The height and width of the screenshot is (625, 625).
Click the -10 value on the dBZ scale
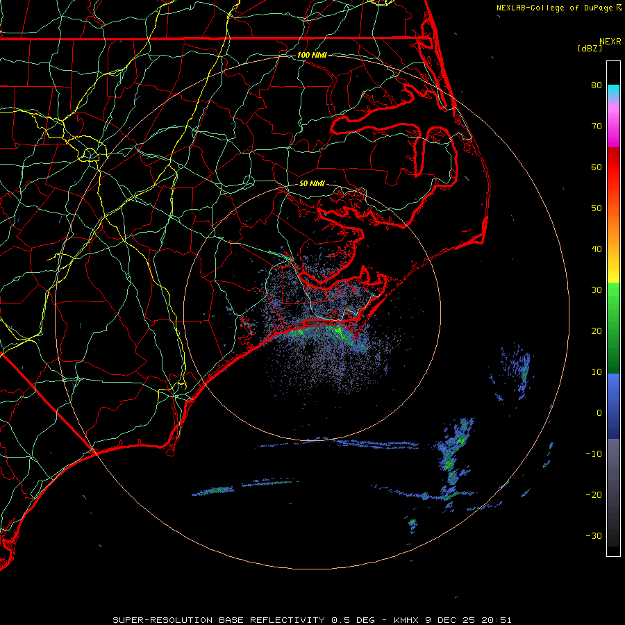coord(594,453)
